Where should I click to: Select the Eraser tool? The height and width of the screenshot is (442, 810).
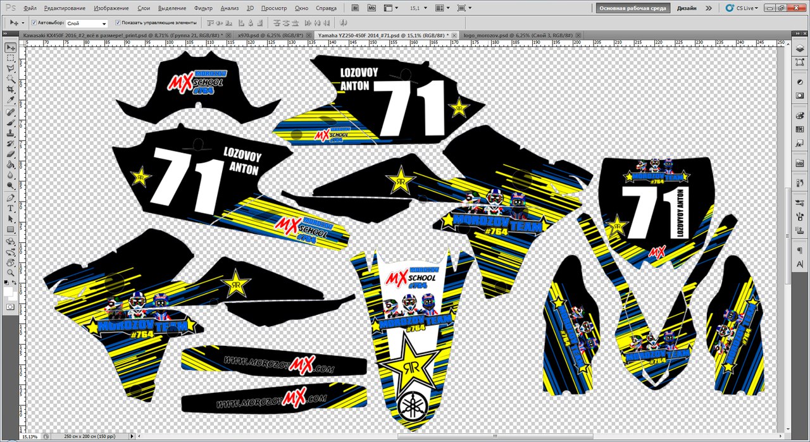pos(11,155)
